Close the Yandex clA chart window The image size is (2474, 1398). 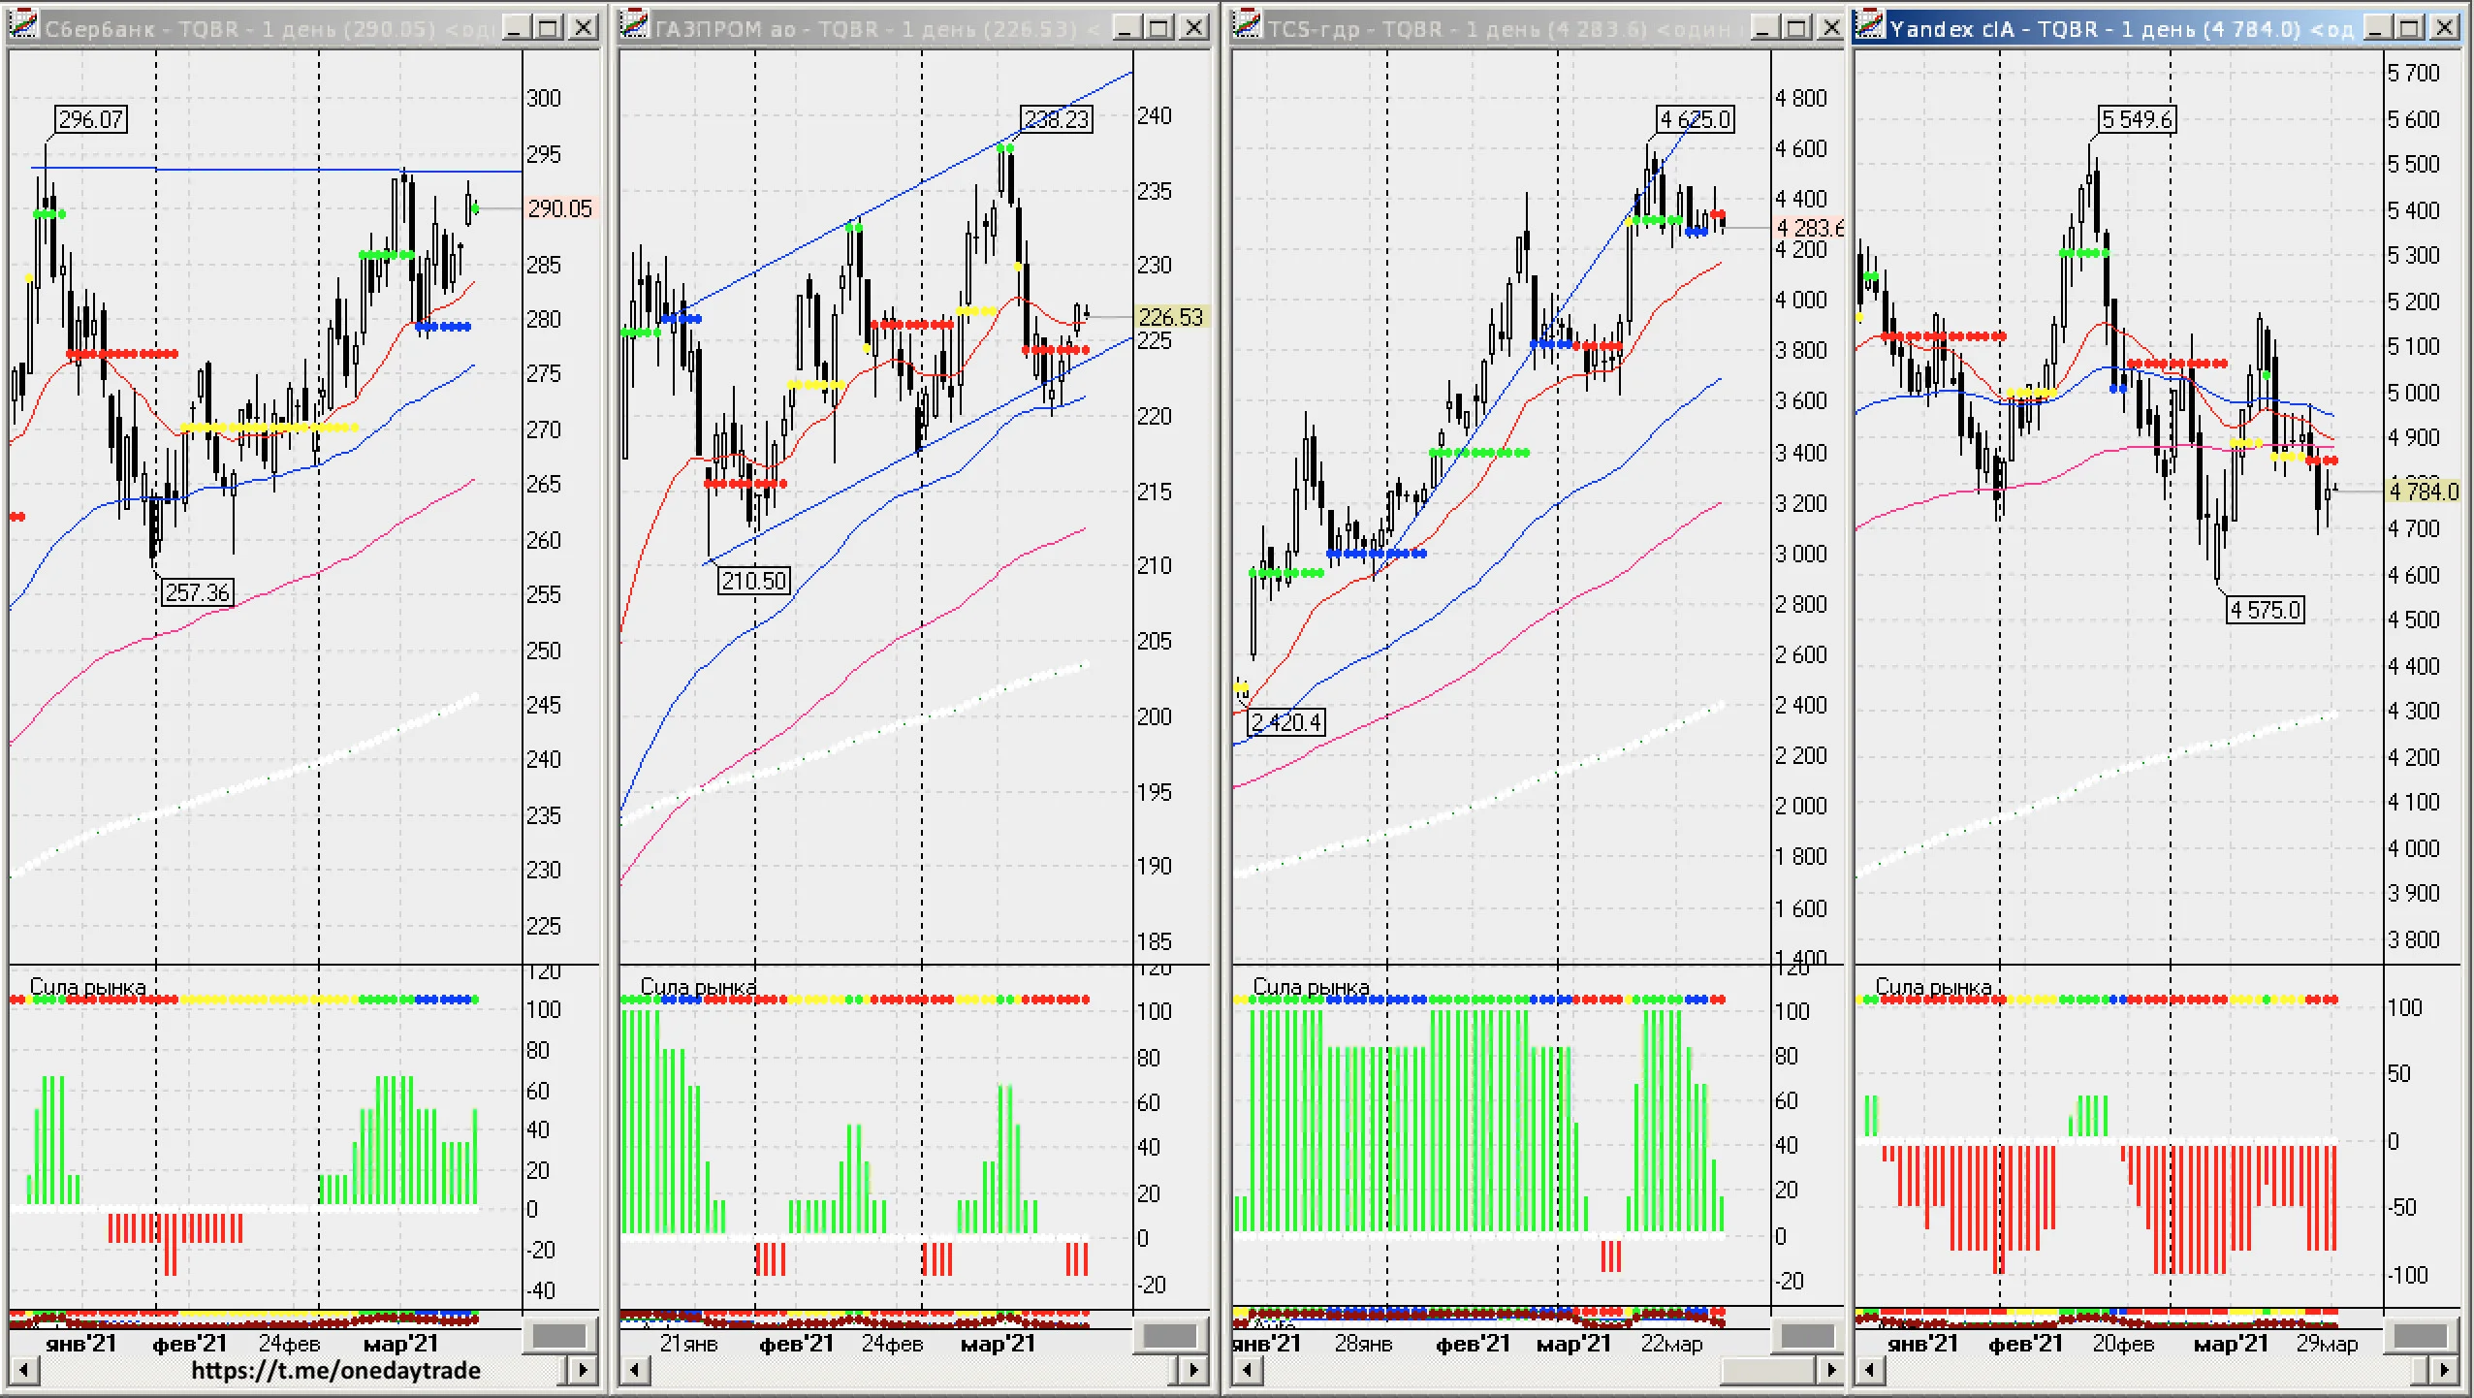[x=2445, y=27]
